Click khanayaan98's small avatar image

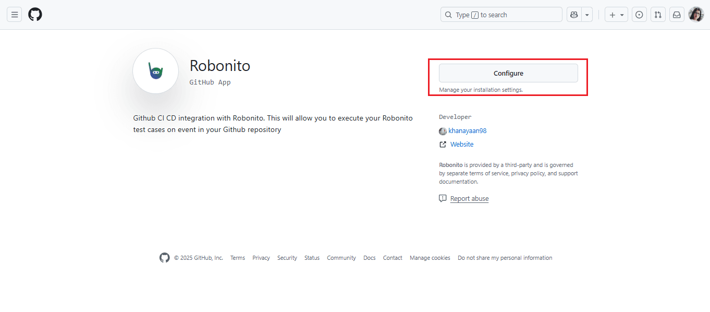[x=443, y=131]
